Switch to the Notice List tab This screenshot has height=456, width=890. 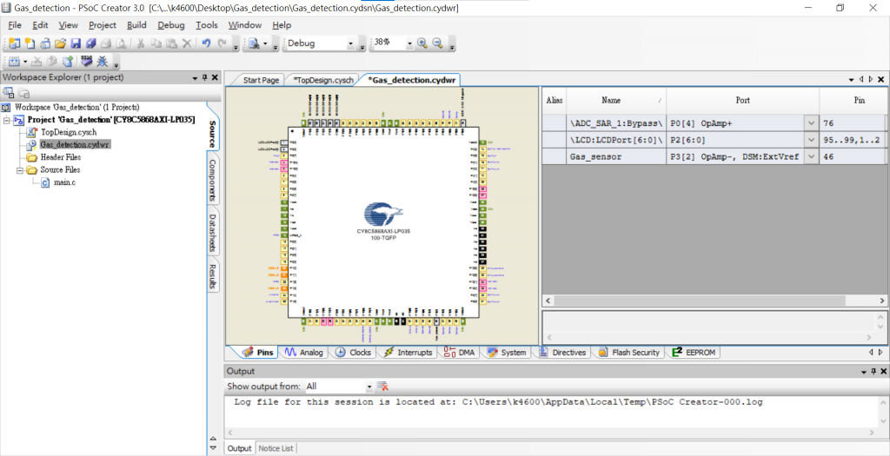point(276,448)
